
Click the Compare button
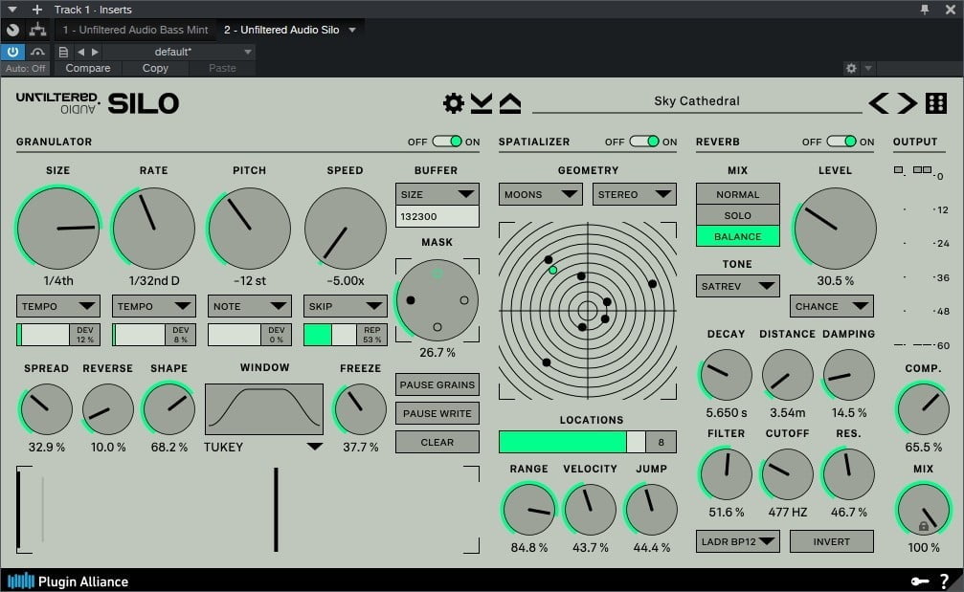88,68
